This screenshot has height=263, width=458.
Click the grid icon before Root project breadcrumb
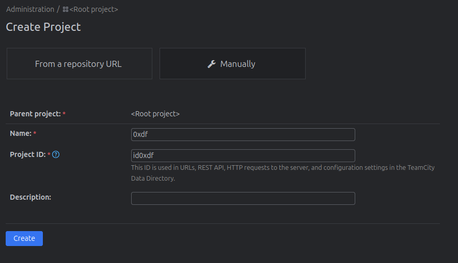point(66,9)
